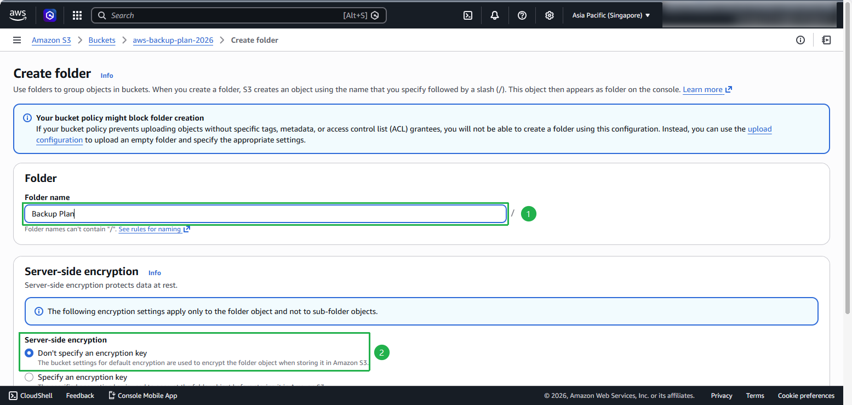This screenshot has width=852, height=405.
Task: Open the help question mark icon
Action: coord(522,15)
